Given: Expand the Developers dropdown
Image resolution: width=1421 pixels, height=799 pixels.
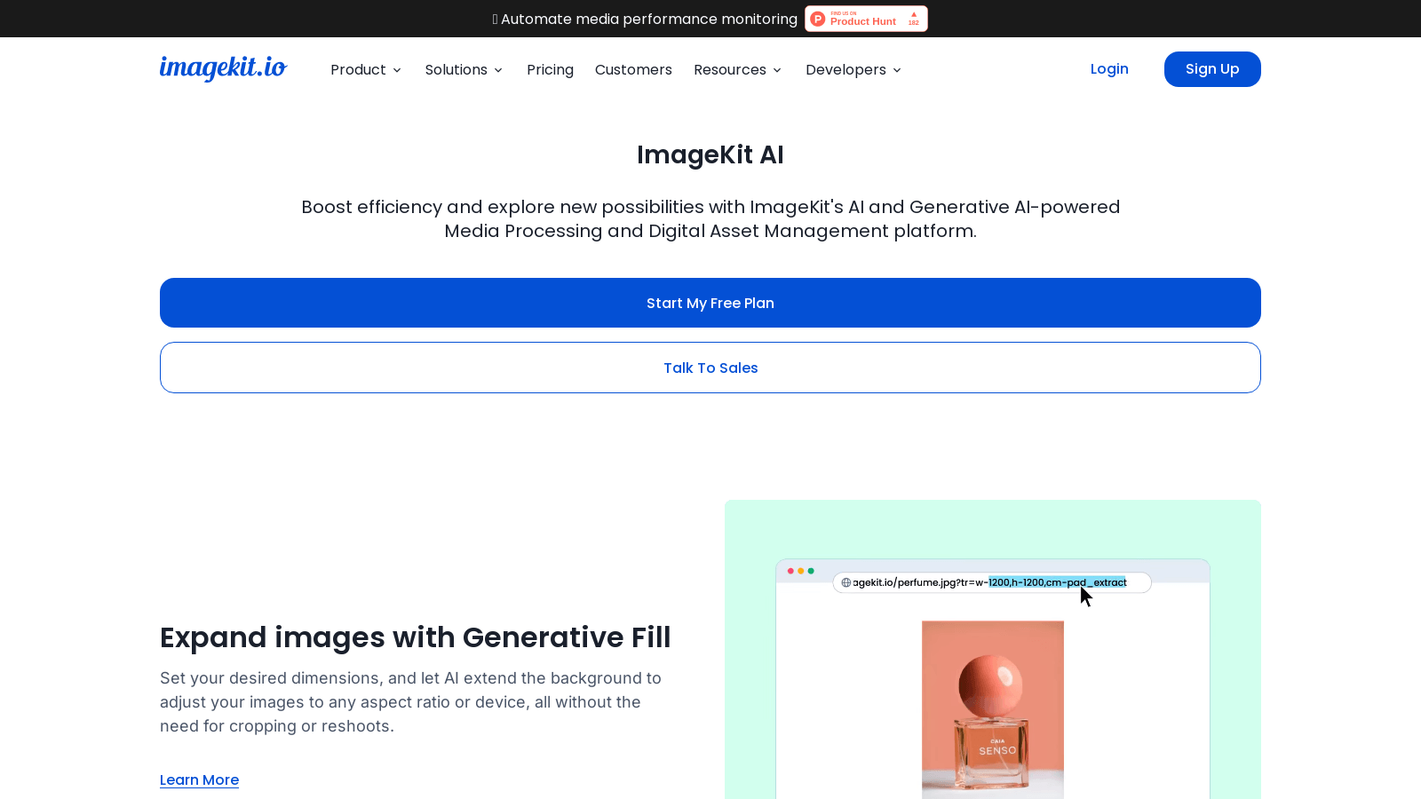Looking at the screenshot, I should coord(853,69).
